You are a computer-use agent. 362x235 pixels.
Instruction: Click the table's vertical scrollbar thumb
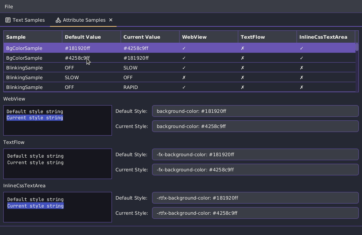[357, 47]
